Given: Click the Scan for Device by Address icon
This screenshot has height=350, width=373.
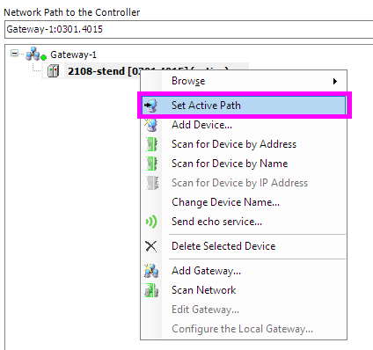Looking at the screenshot, I should pyautogui.click(x=151, y=144).
